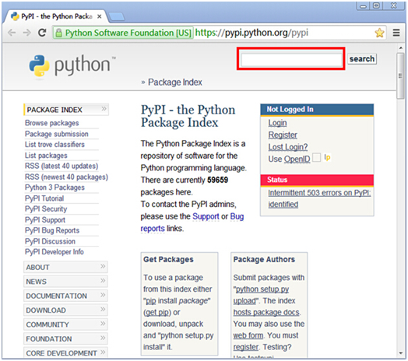
Task: Open Browse packages link
Action: tap(52, 123)
